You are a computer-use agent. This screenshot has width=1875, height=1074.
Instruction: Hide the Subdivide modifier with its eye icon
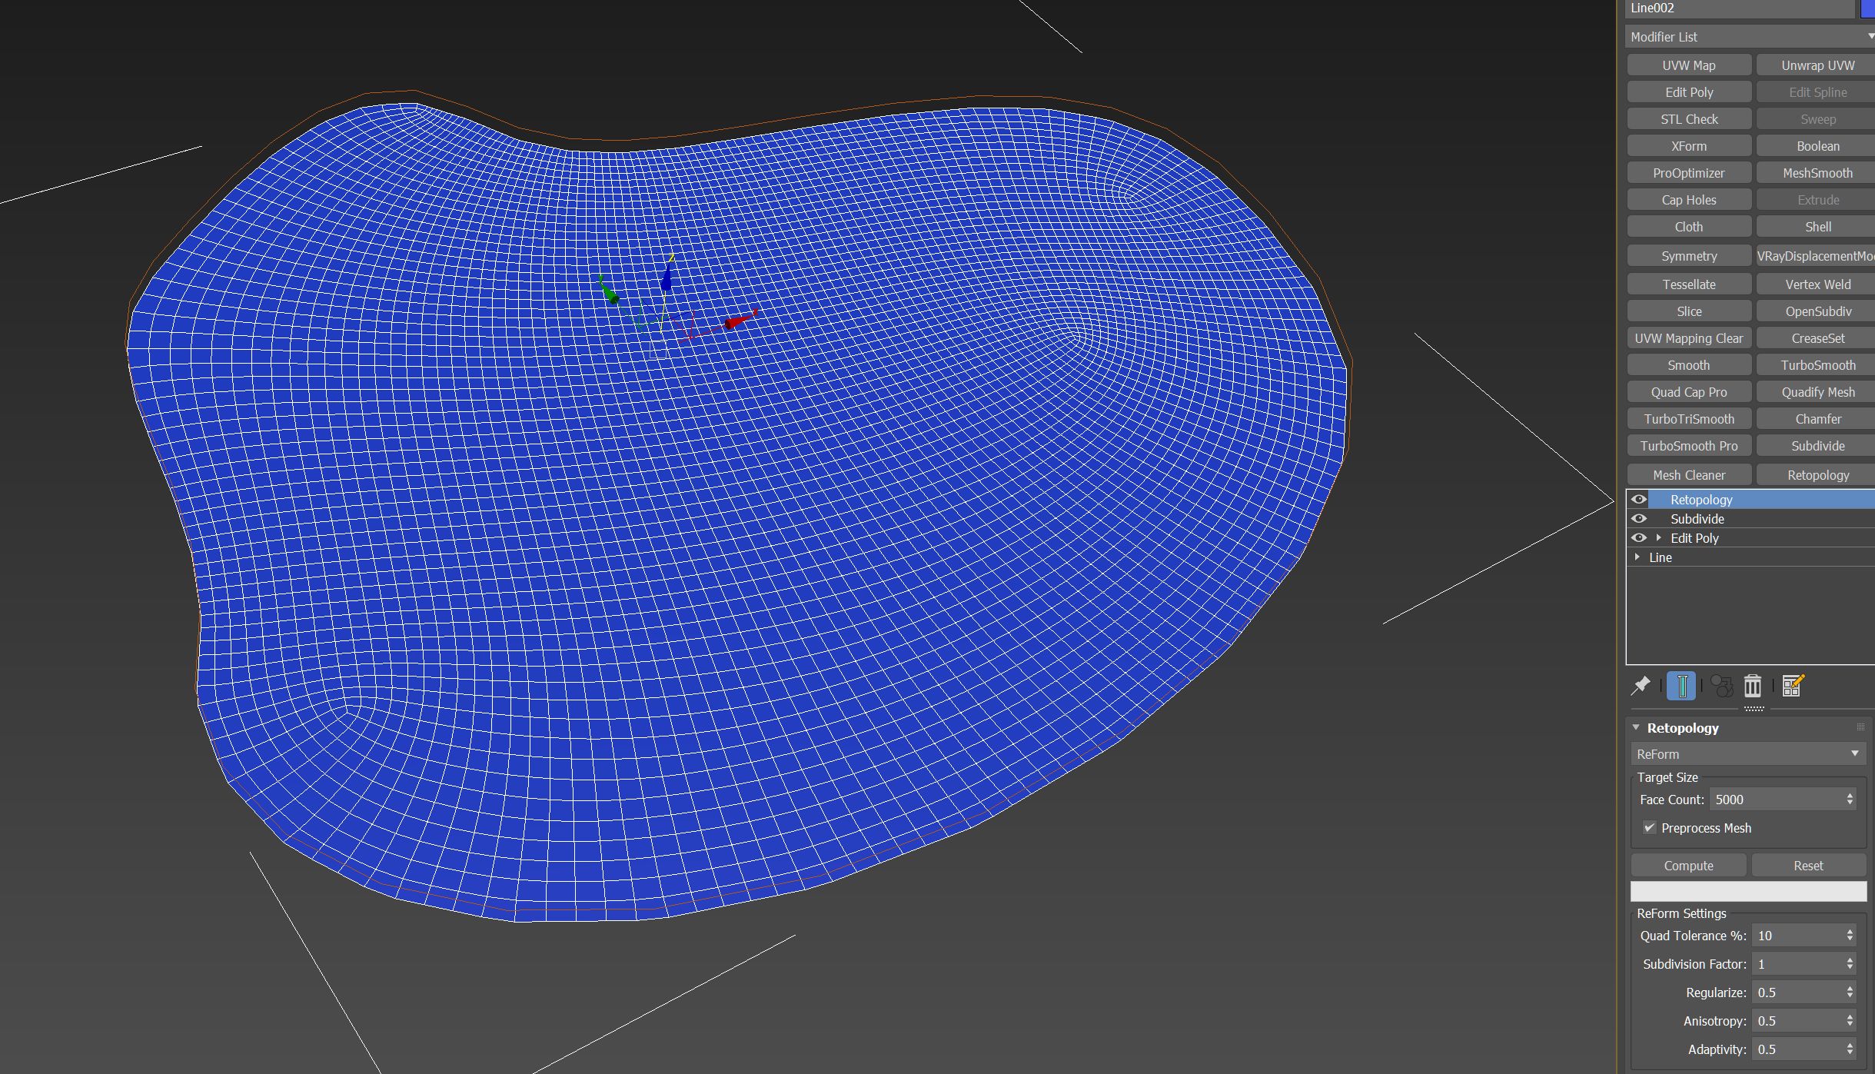[1641, 518]
